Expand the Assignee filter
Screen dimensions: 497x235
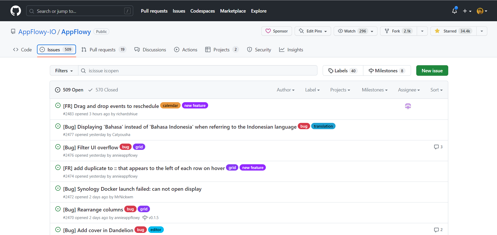coord(409,90)
